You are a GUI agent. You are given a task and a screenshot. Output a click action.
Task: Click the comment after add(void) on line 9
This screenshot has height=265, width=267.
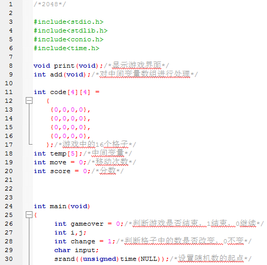[145, 74]
